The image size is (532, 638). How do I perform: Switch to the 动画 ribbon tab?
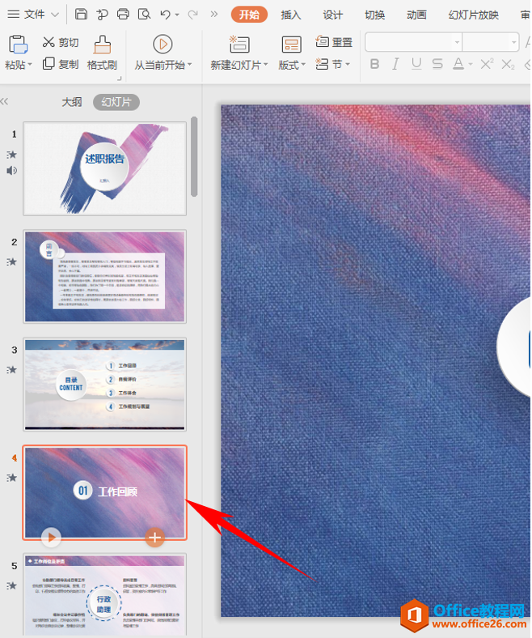tap(416, 15)
